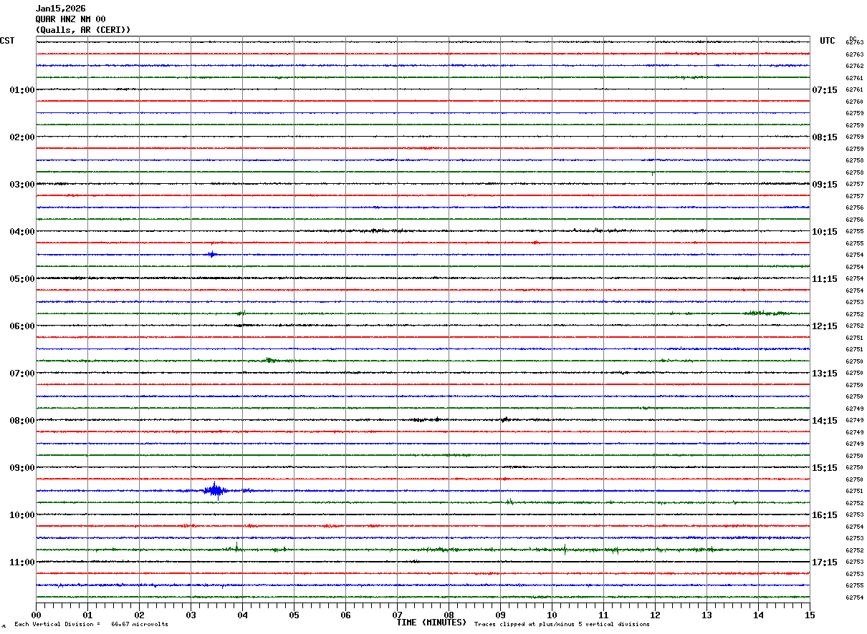This screenshot has height=634, width=867.
Task: Click the 07:15 UTC time label
Action: coord(824,90)
